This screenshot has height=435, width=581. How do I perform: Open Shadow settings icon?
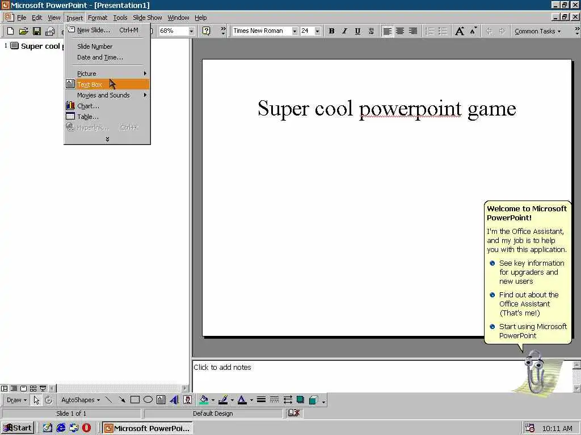pyautogui.click(x=301, y=400)
